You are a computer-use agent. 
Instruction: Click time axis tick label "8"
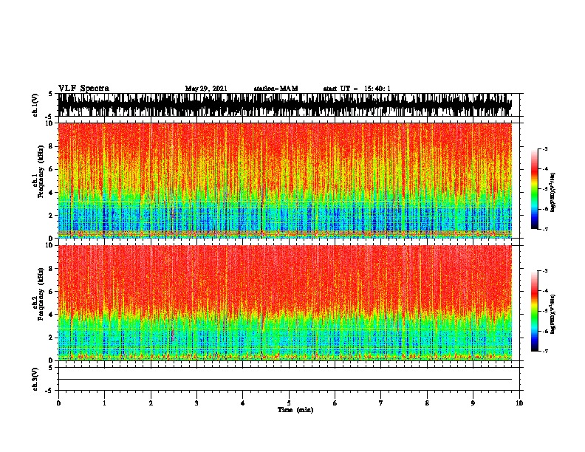[427, 403]
